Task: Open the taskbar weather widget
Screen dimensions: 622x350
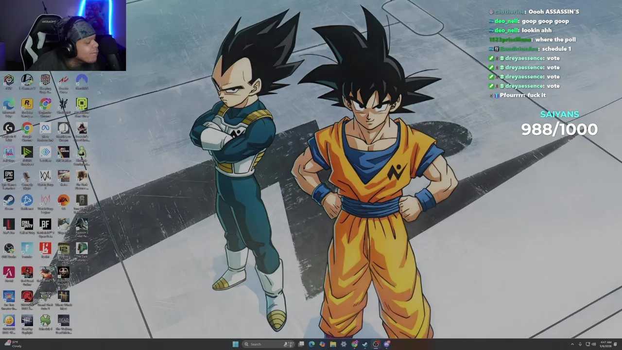Action: pyautogui.click(x=13, y=344)
